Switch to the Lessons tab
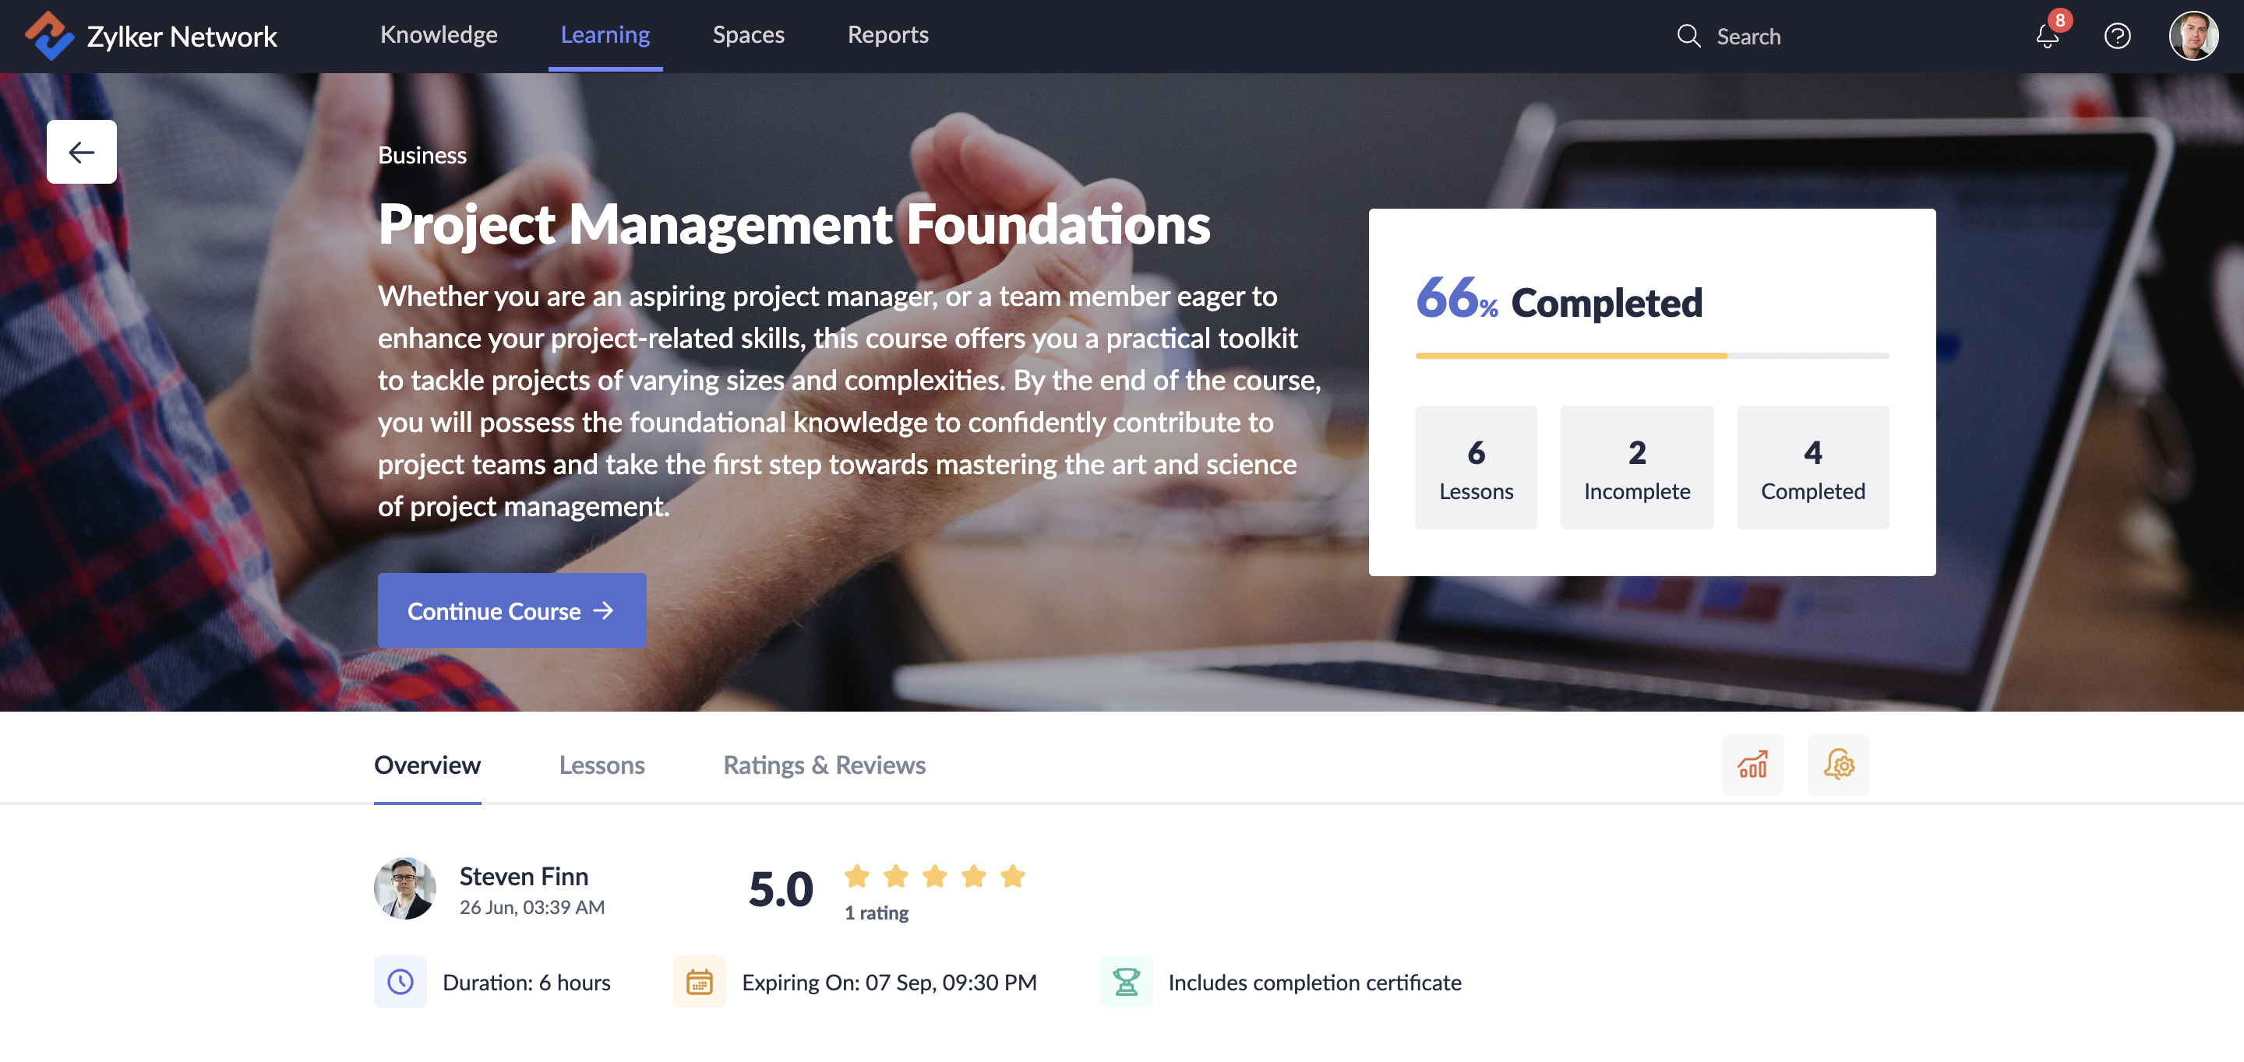Viewport: 2244px width, 1062px height. pos(602,765)
